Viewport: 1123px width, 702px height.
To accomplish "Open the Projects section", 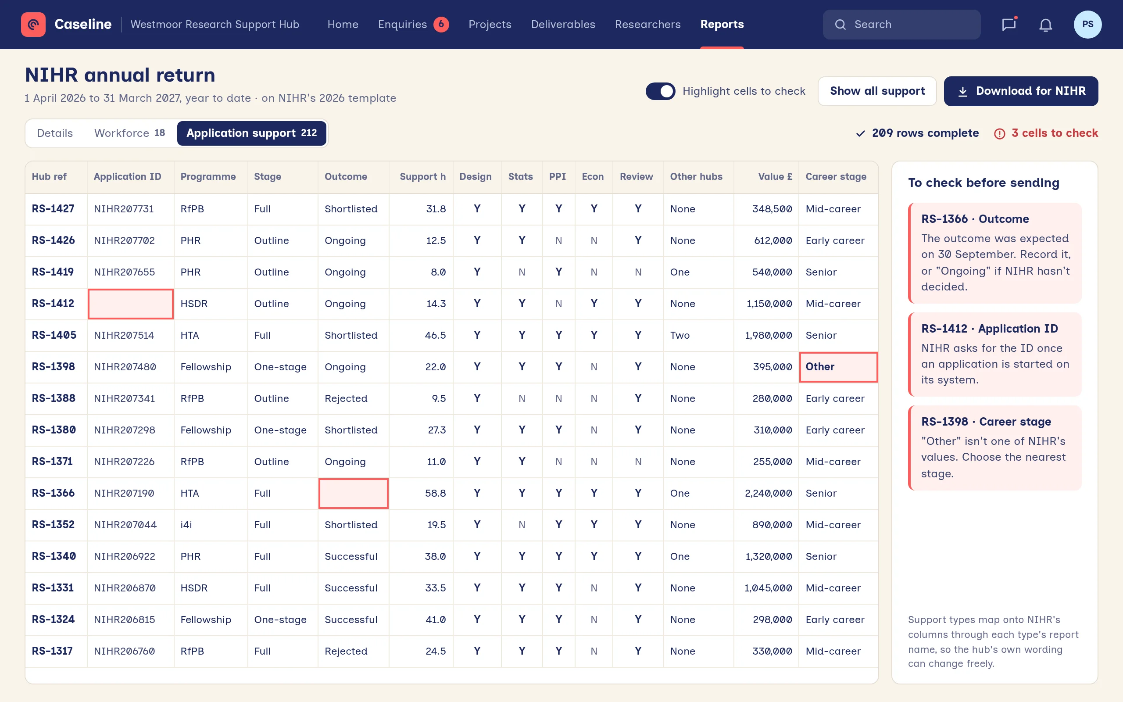I will click(490, 24).
